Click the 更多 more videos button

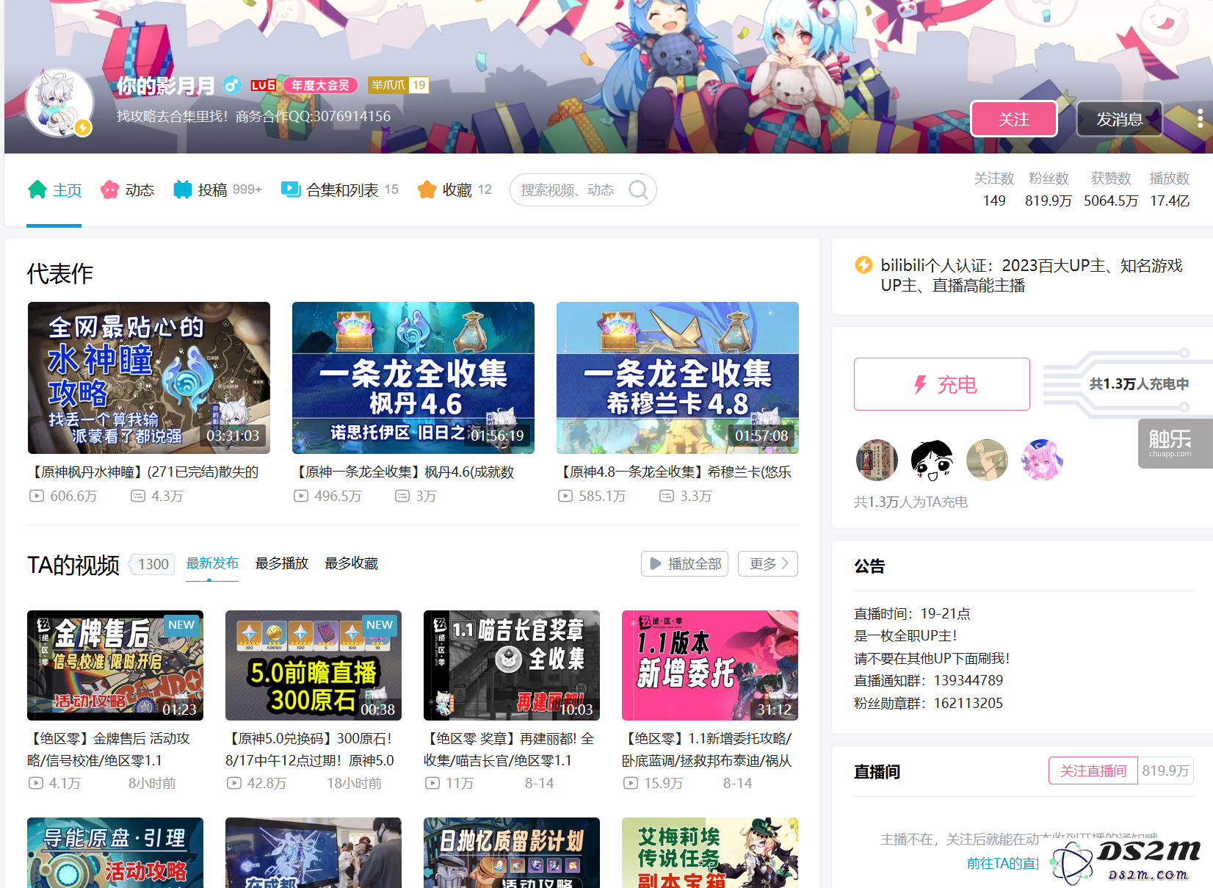click(x=768, y=563)
